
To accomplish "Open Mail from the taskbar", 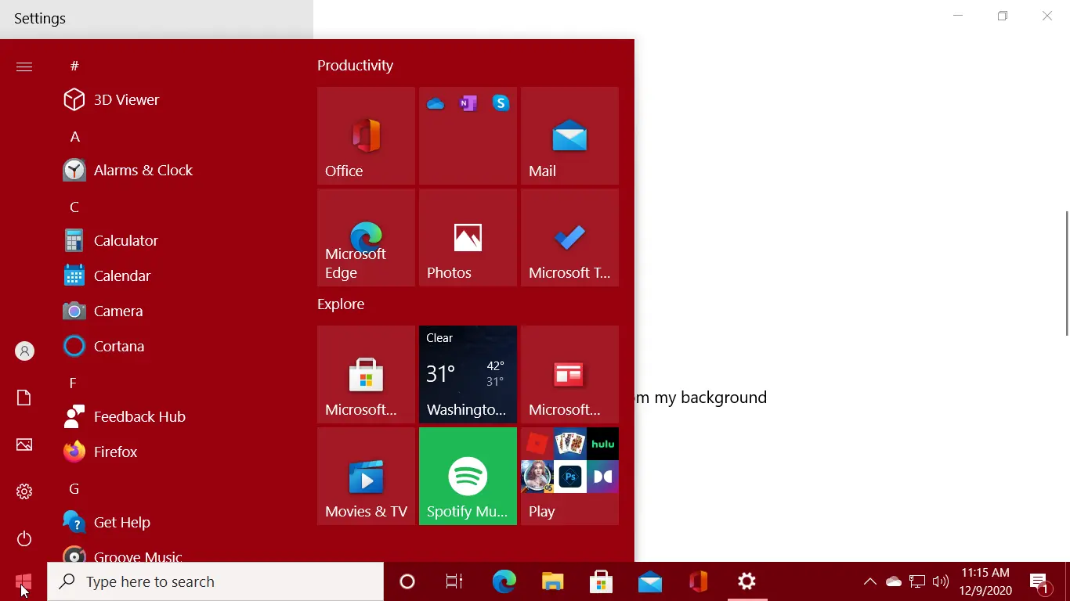I will tap(650, 581).
